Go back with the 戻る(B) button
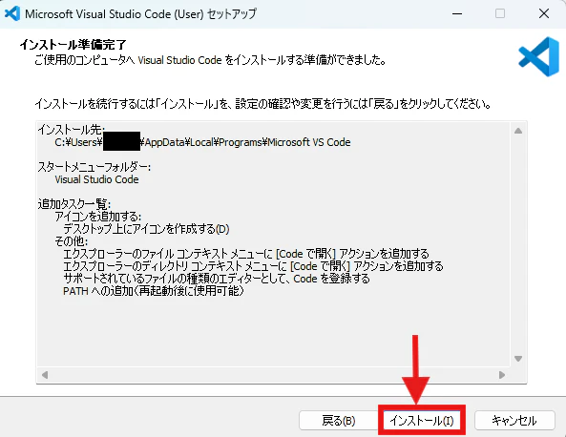 (339, 421)
